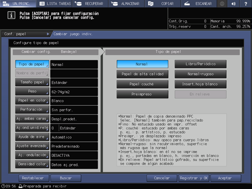Open the RECUPERAR tab
252x189 pixels.
(x=91, y=3)
